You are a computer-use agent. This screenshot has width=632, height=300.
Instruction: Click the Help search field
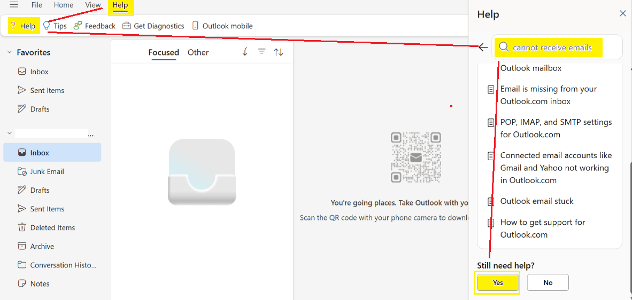point(557,48)
